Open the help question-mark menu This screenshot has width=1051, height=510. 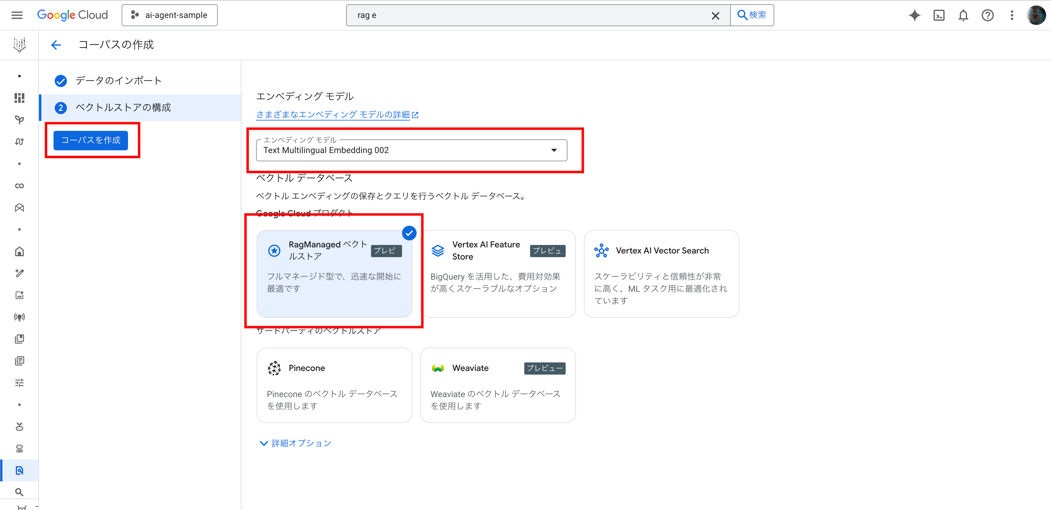coord(987,16)
